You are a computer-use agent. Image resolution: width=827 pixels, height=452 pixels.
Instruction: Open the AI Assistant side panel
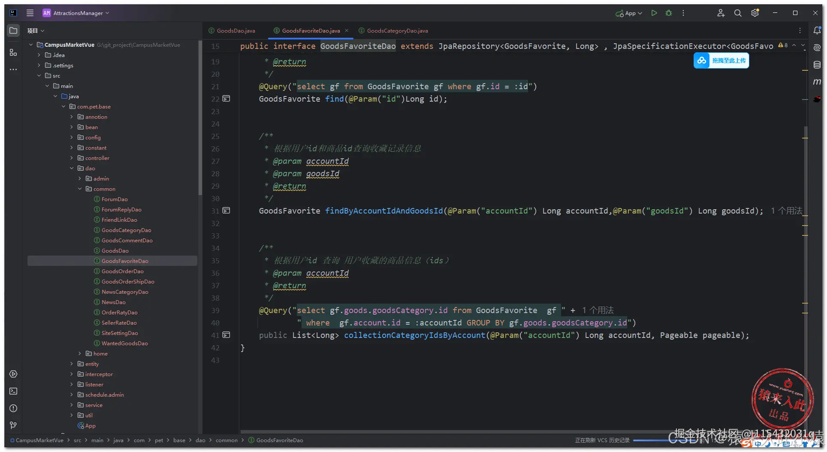pos(817,48)
